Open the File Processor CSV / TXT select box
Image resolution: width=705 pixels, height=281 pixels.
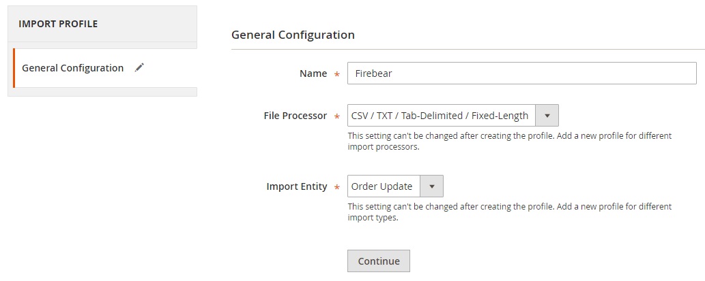click(452, 116)
